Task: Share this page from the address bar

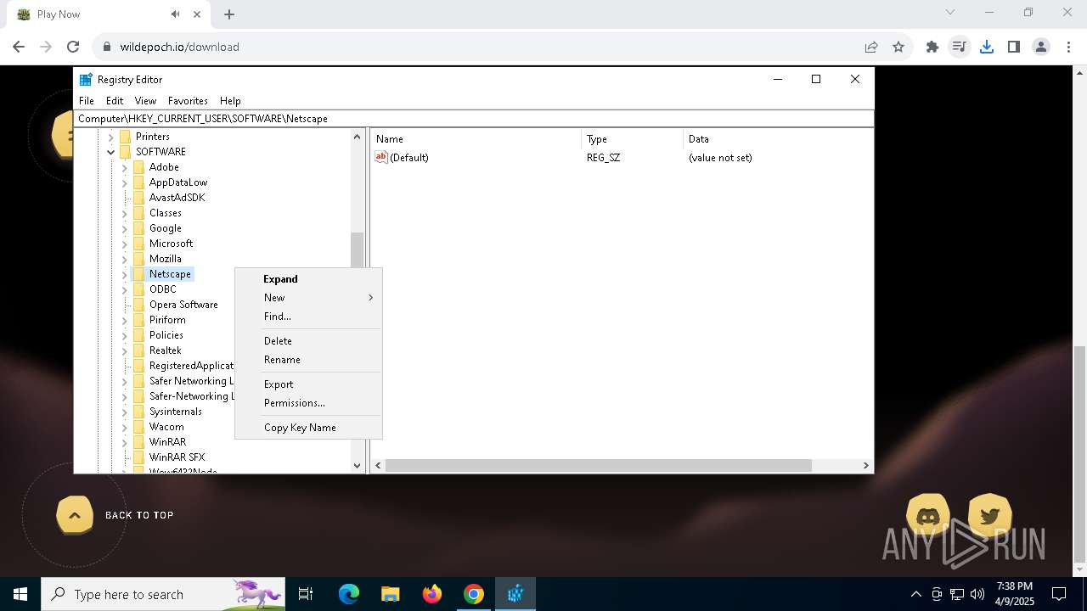Action: [x=871, y=47]
